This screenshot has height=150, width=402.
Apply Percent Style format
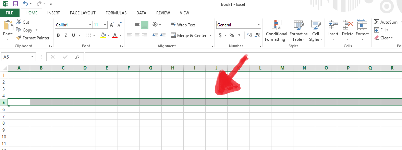point(232,35)
